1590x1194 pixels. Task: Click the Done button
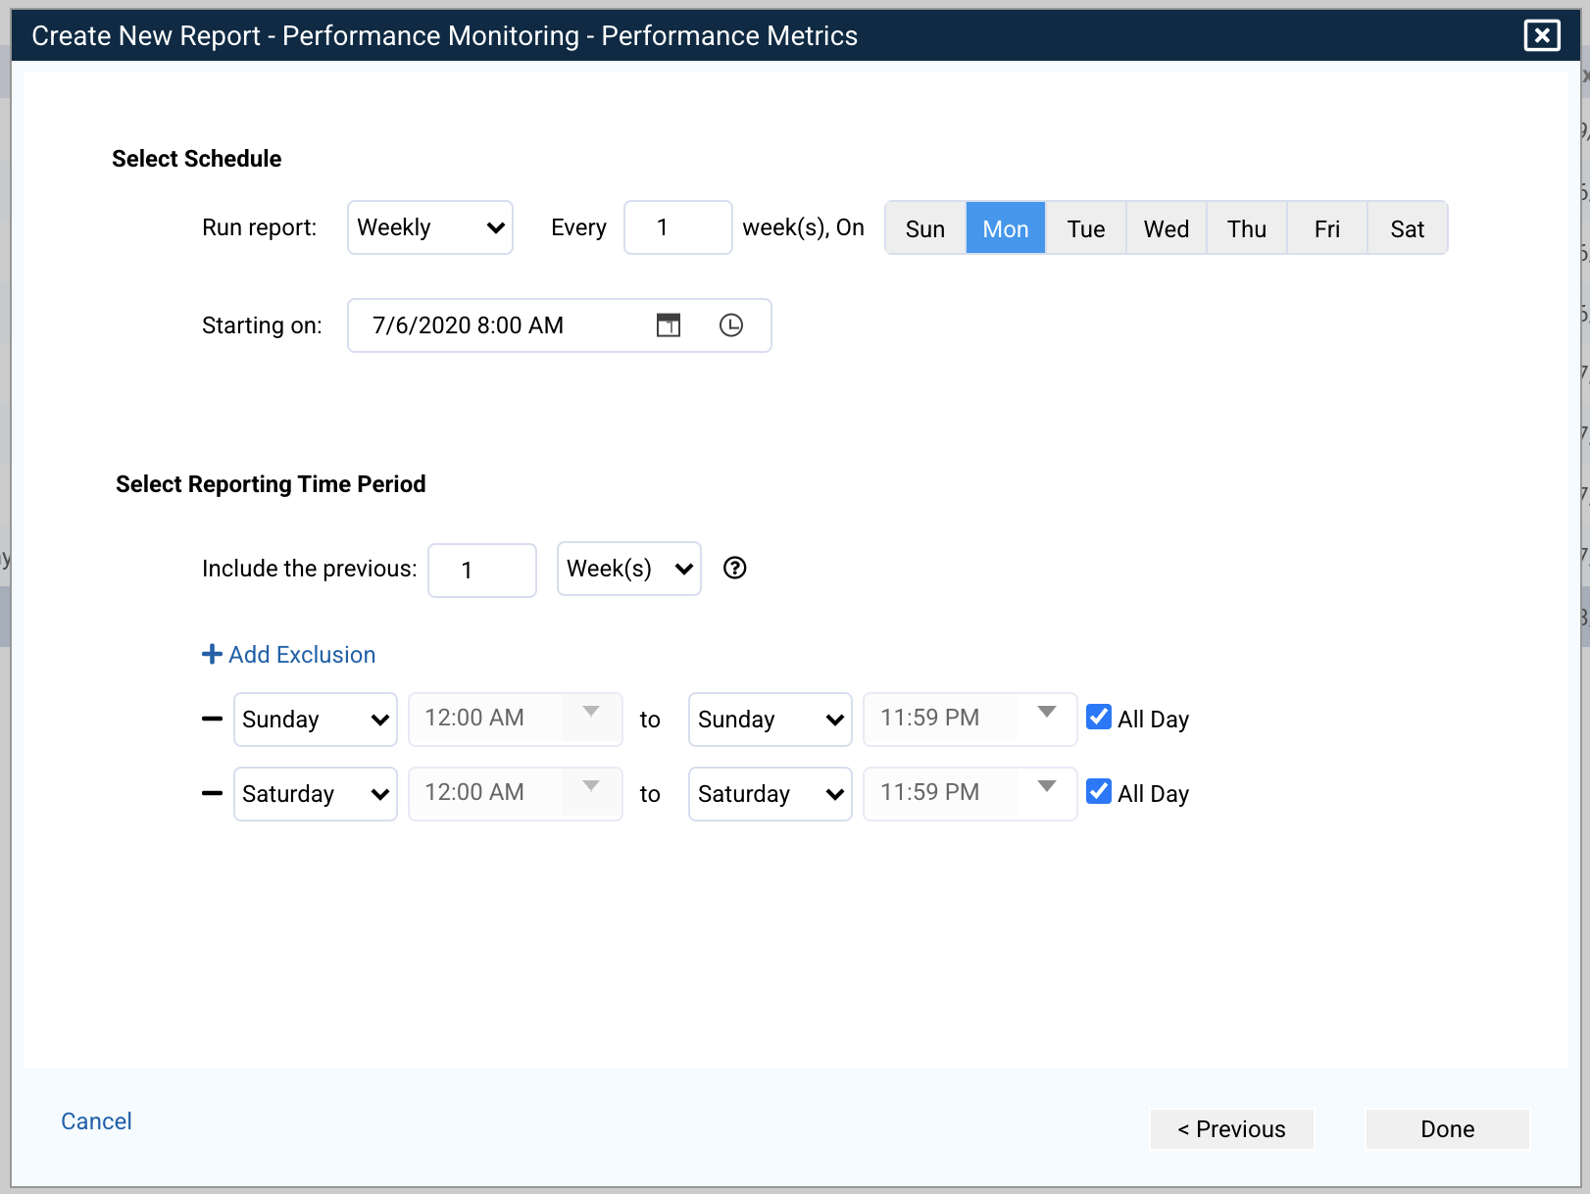pyautogui.click(x=1448, y=1129)
